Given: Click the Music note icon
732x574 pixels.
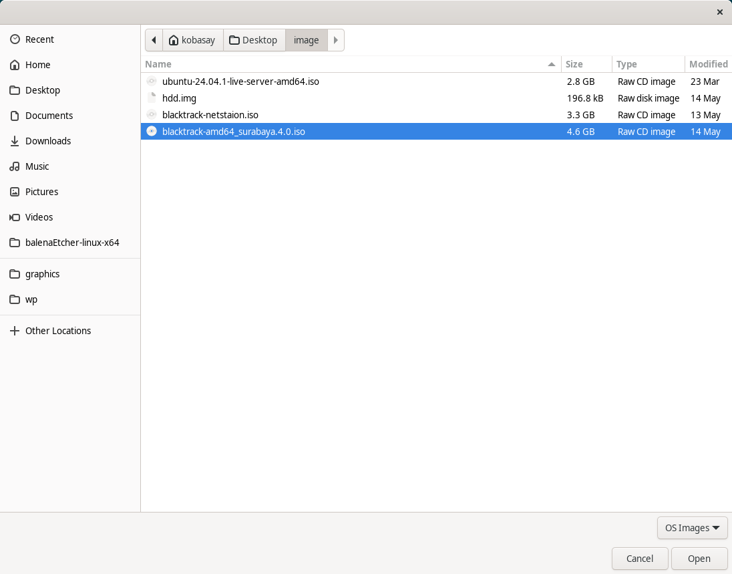Looking at the screenshot, I should click(x=15, y=166).
